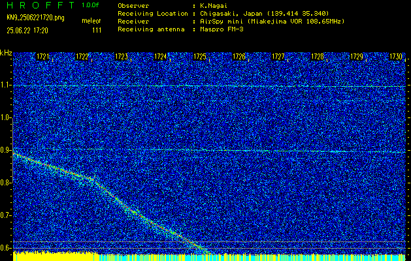This screenshot has width=411, height=261.
Task: Click the HROFFT title text
Action: tap(41, 5)
